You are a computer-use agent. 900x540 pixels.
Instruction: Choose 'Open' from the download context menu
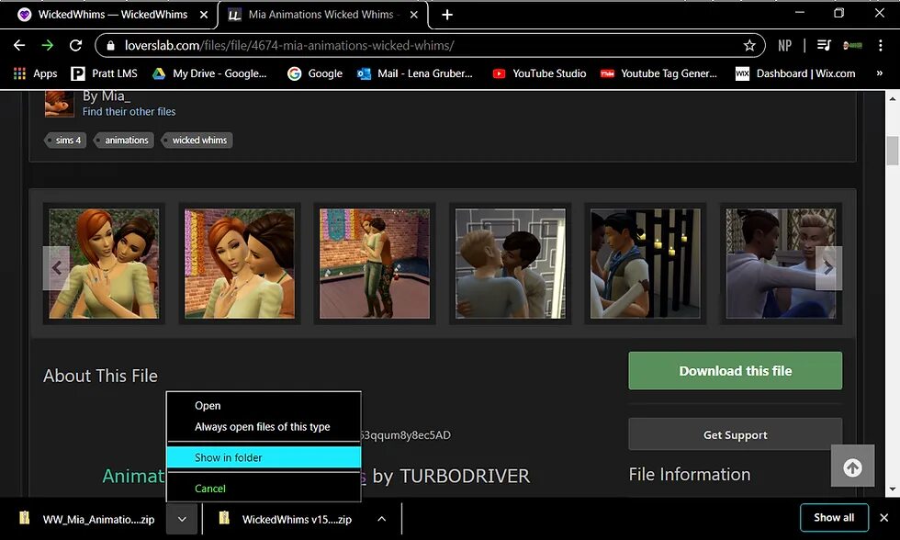coord(264,406)
